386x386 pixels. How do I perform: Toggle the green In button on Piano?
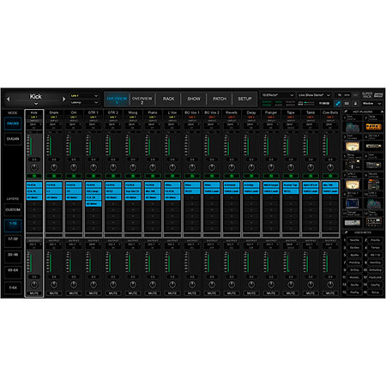click(x=153, y=176)
